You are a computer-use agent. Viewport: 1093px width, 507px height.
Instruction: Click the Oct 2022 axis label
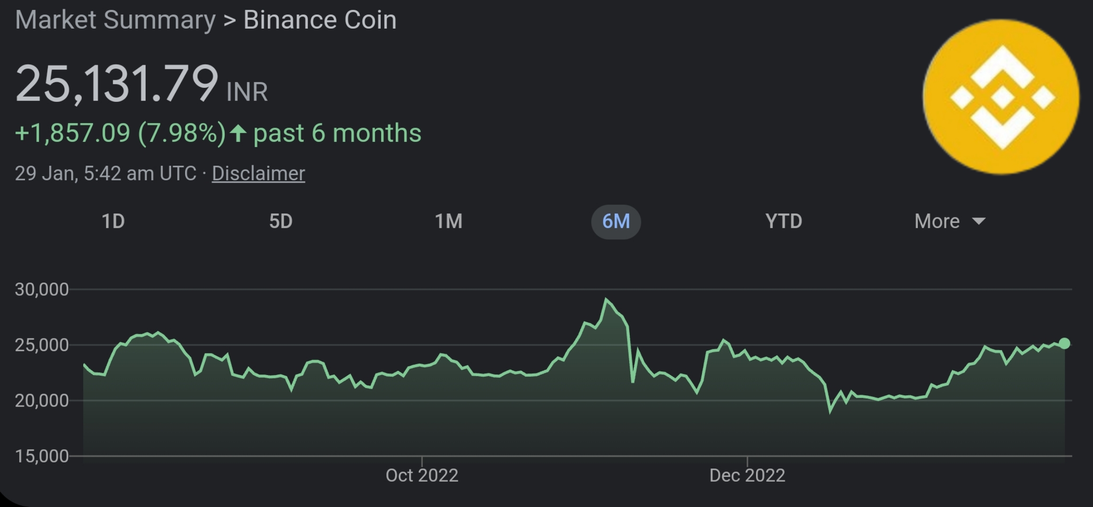(422, 476)
